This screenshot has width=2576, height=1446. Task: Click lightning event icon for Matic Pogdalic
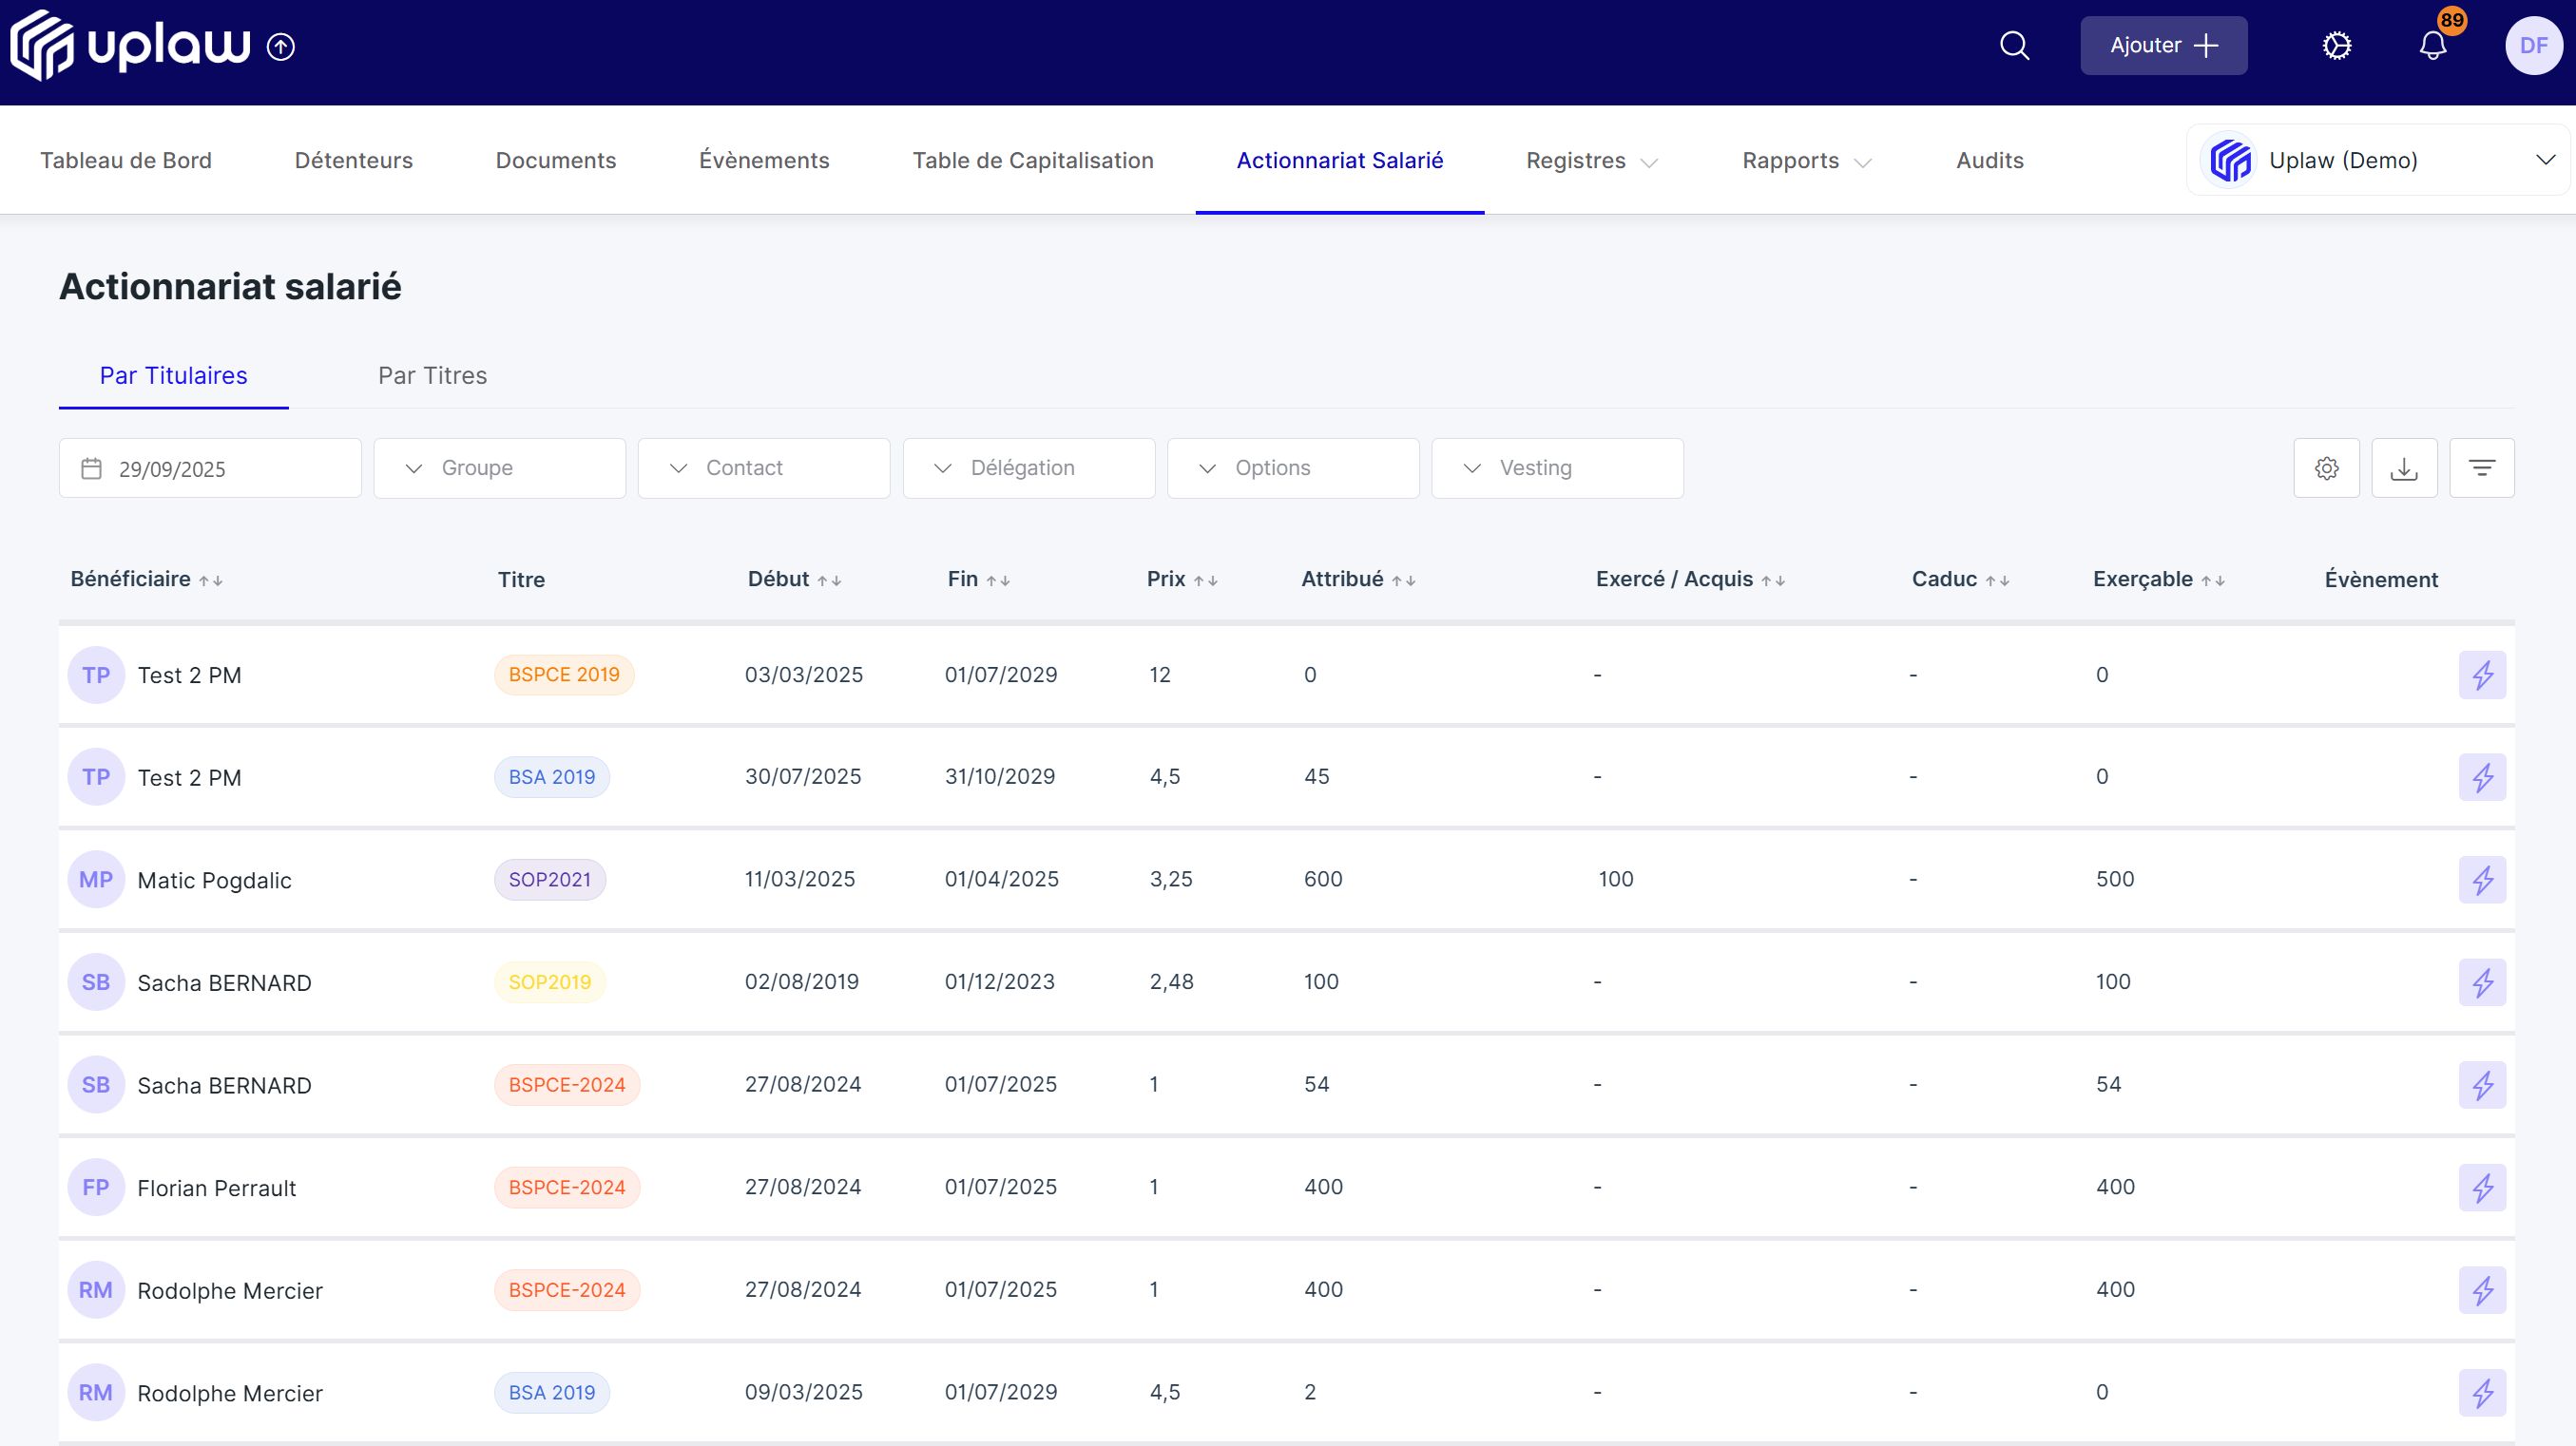[x=2482, y=881]
